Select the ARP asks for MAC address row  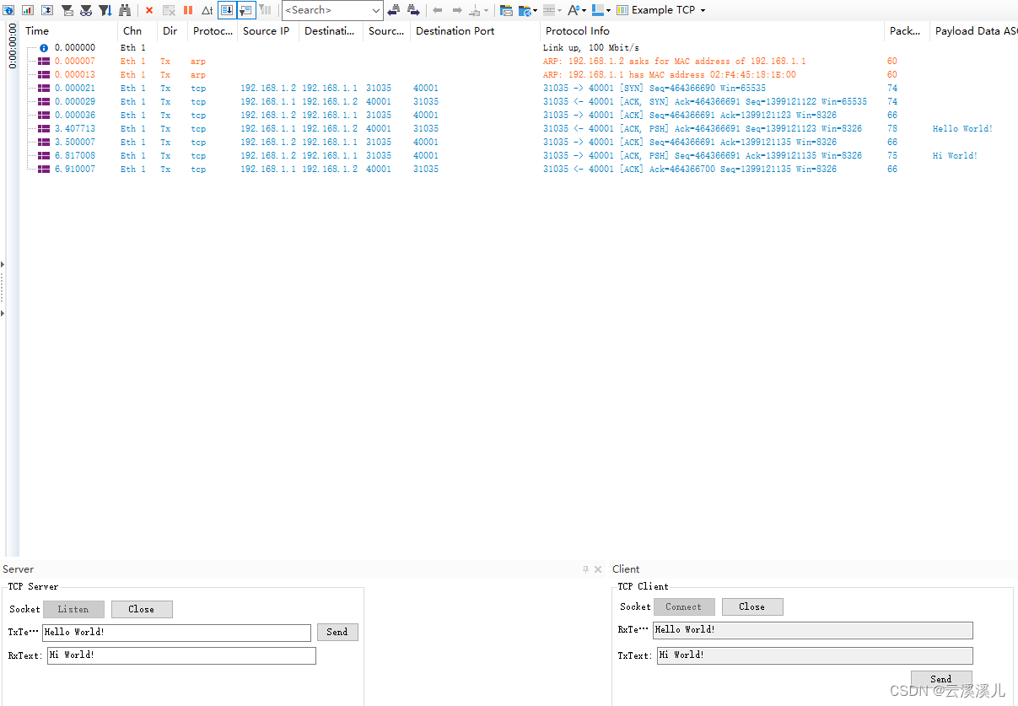click(x=519, y=62)
